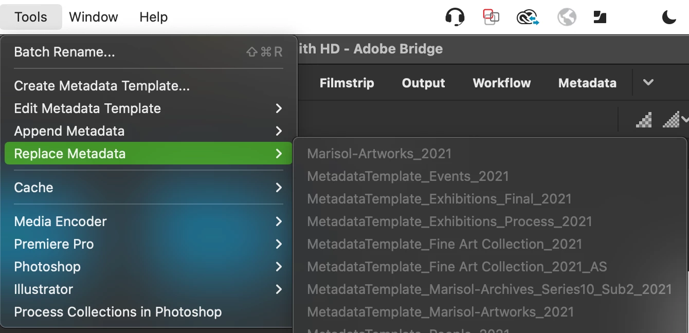The width and height of the screenshot is (689, 333).
Task: Select MetadataTemplate_Events_2021 template
Action: (490, 176)
